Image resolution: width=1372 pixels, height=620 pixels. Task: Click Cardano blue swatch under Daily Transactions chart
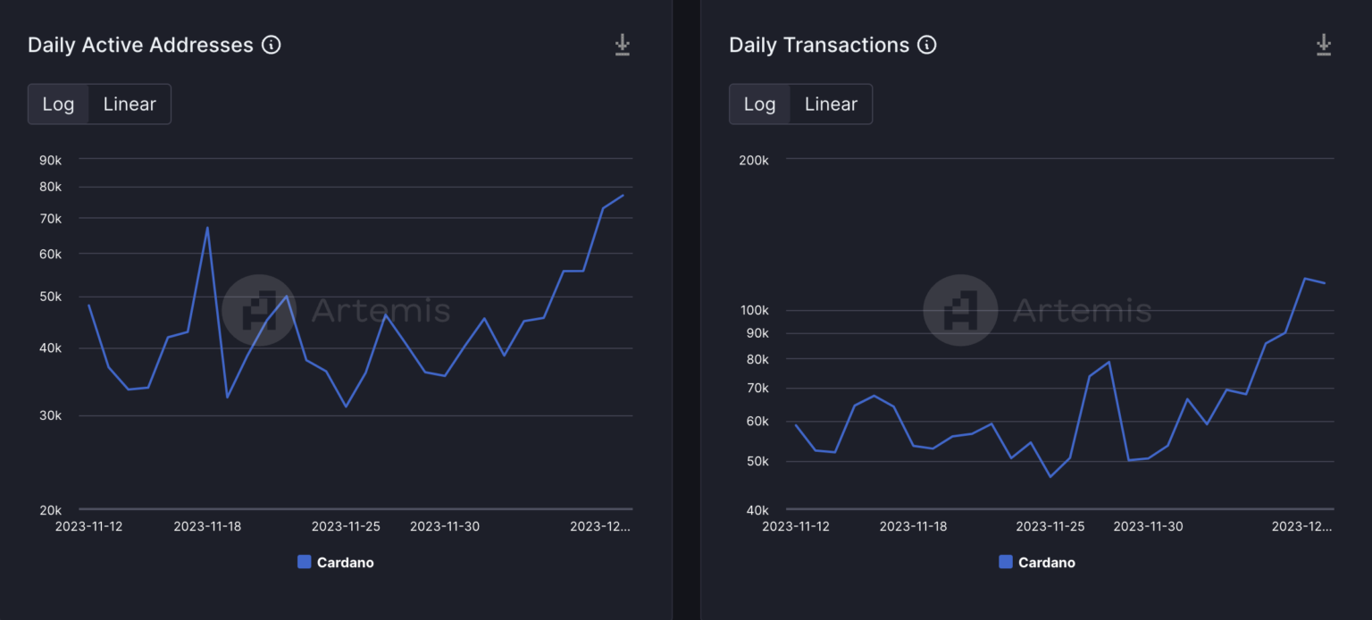pyautogui.click(x=1005, y=562)
